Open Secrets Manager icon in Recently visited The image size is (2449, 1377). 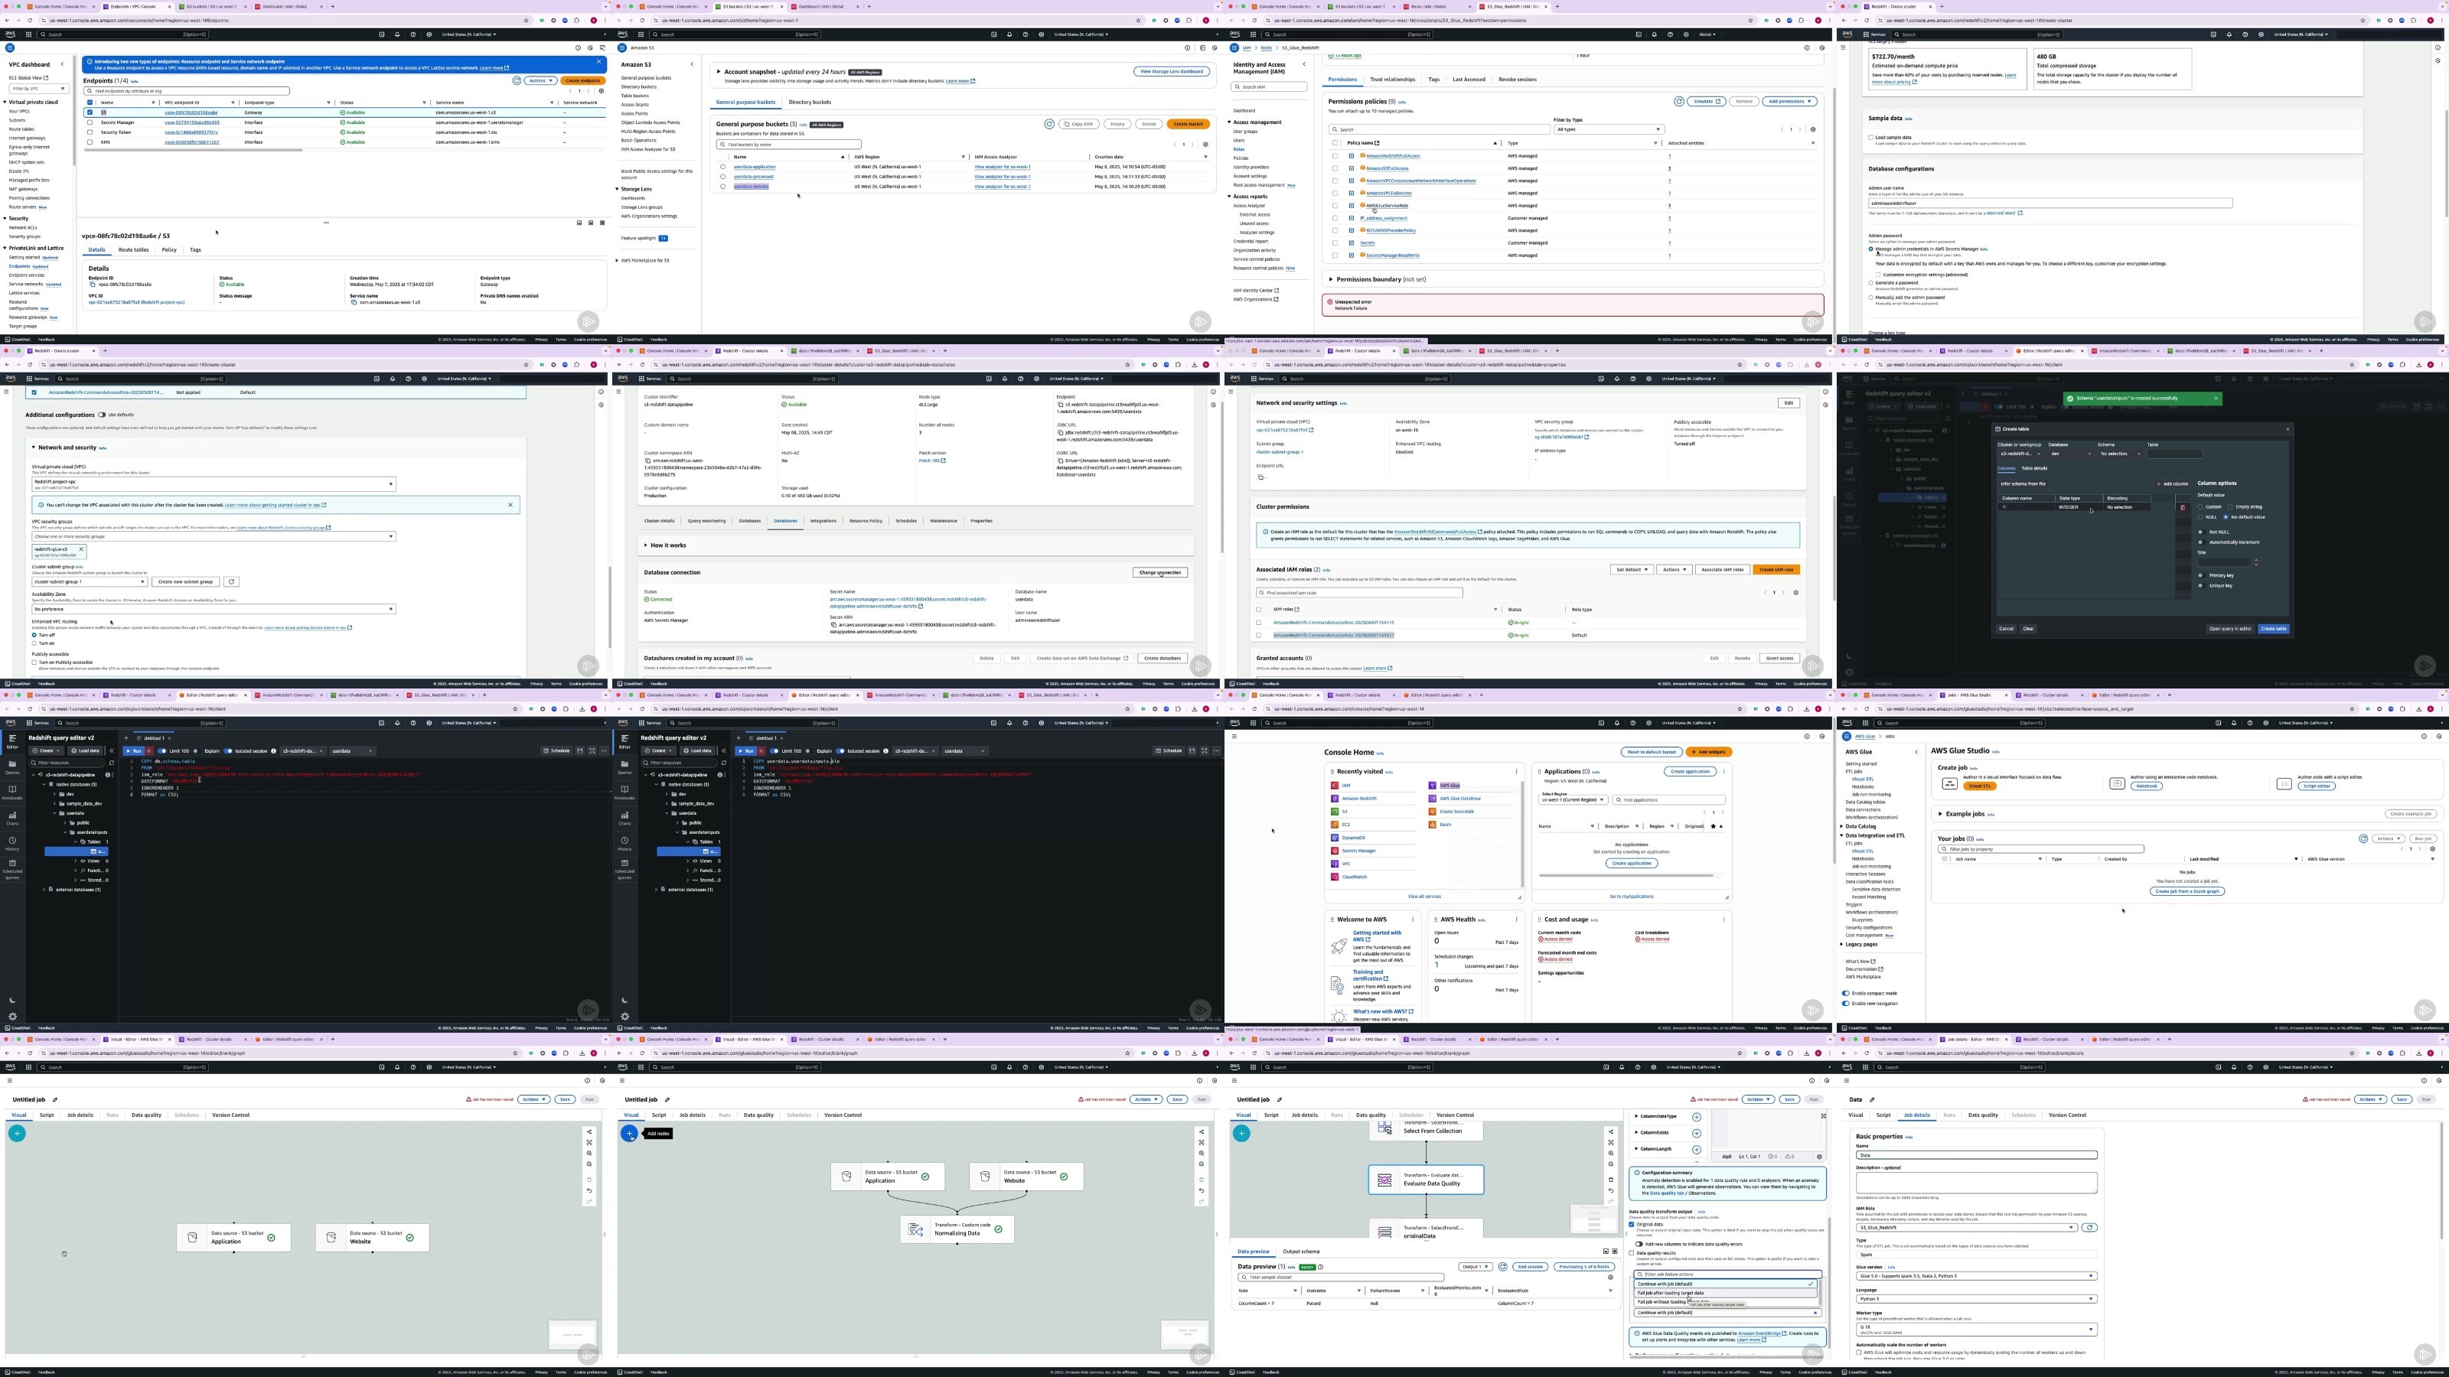1334,851
